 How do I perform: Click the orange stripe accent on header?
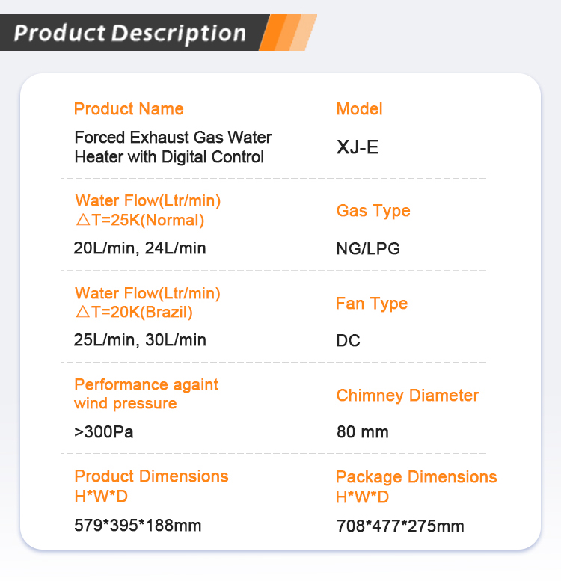pyautogui.click(x=288, y=33)
